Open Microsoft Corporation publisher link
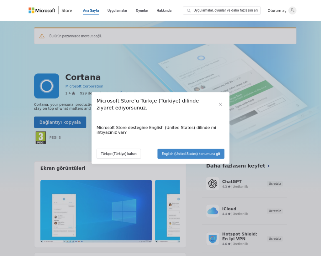The height and width of the screenshot is (256, 321). point(84,86)
